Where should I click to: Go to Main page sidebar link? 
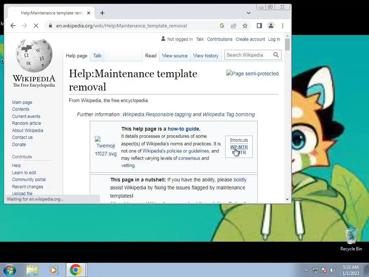(x=22, y=102)
